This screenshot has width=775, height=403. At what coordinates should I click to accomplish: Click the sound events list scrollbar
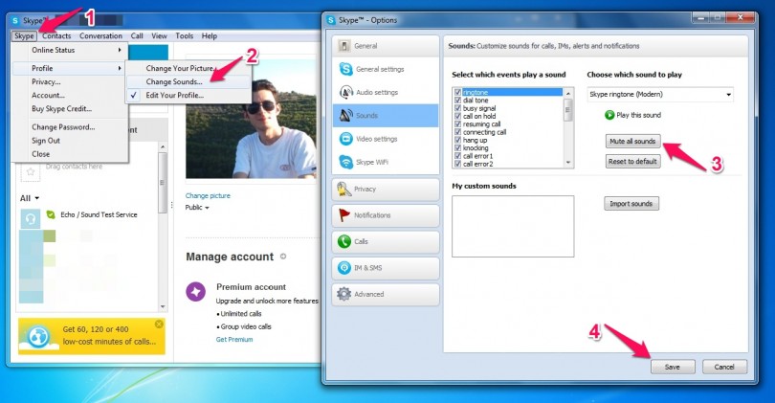pos(568,128)
